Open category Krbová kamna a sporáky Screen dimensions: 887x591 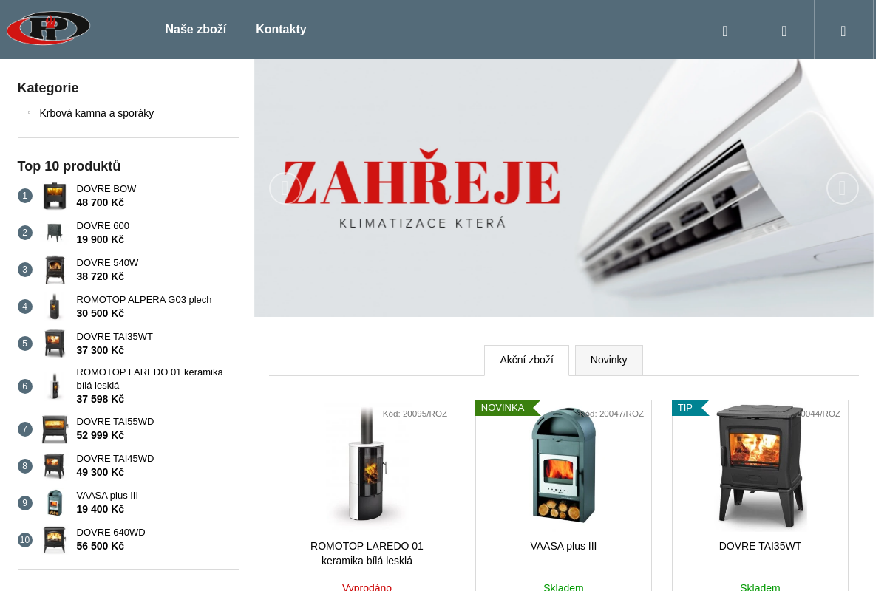click(x=97, y=113)
